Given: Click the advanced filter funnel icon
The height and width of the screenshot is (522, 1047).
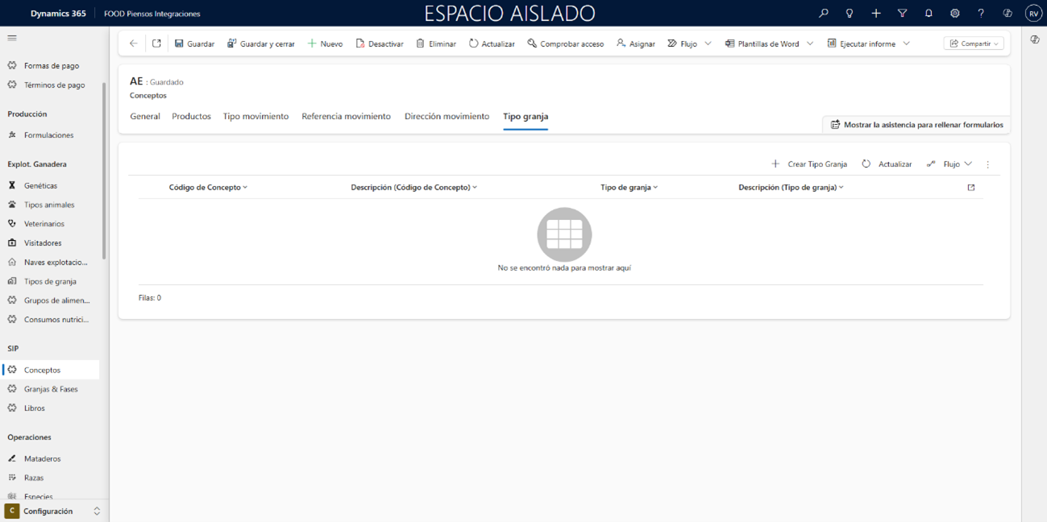Looking at the screenshot, I should point(902,14).
